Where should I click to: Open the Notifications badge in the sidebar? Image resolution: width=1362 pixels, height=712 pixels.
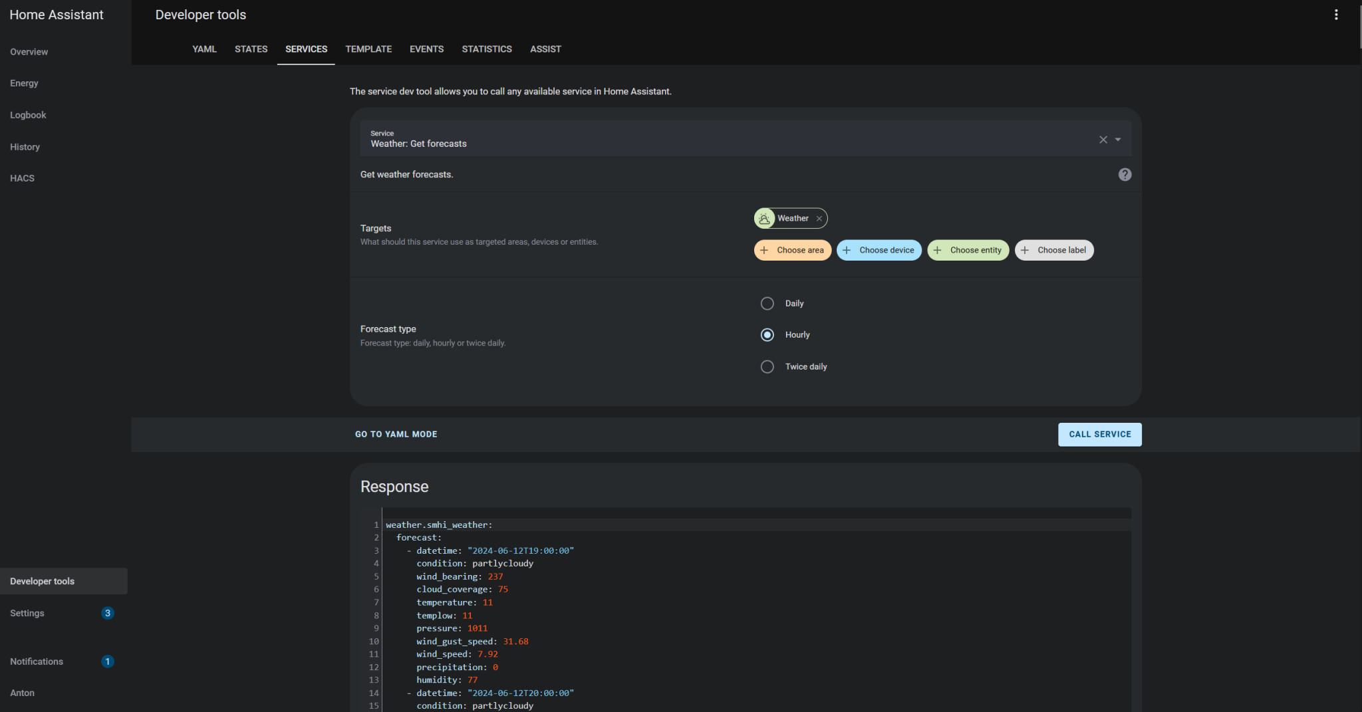pyautogui.click(x=107, y=661)
